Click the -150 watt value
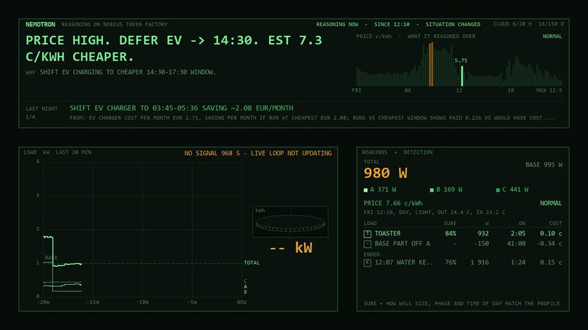 point(481,243)
